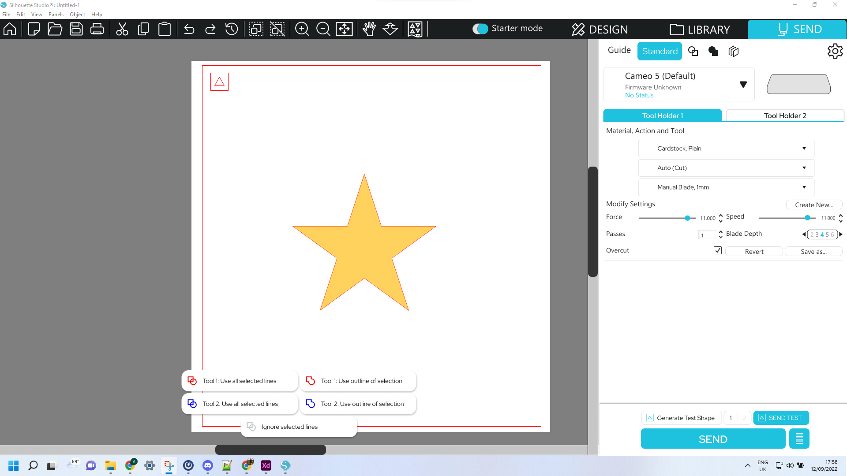Select the Pan hand tool

point(369,29)
